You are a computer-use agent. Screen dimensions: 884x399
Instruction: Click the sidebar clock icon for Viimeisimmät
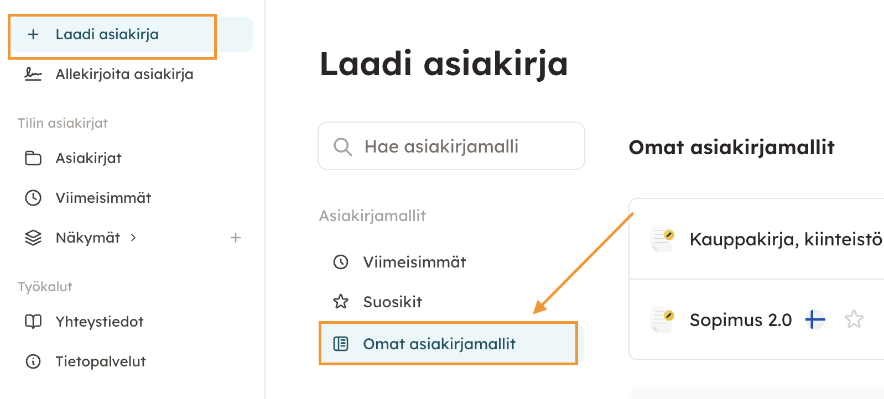[33, 198]
